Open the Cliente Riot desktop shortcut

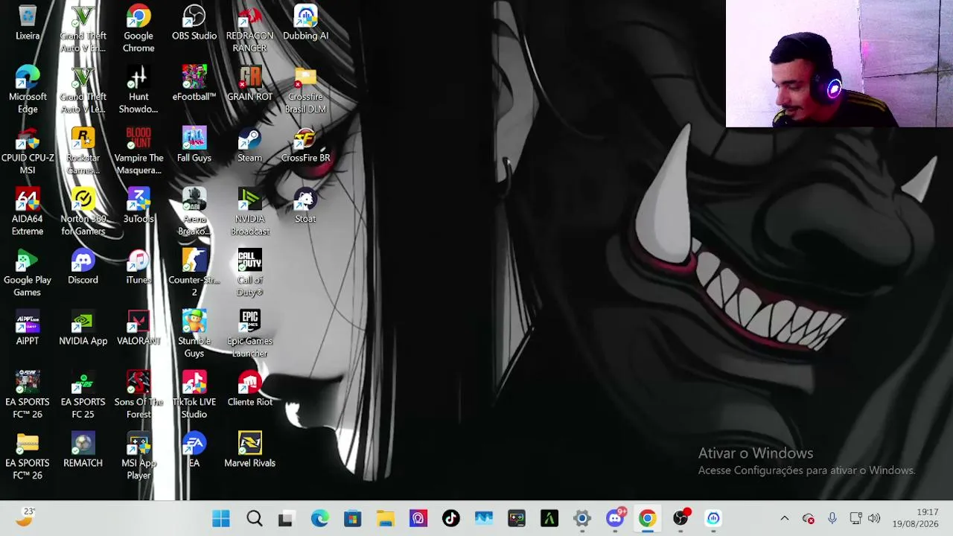click(x=249, y=389)
